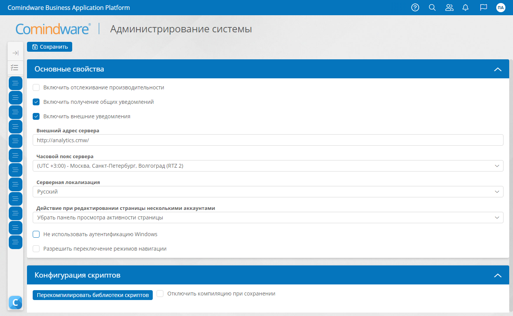
Task: Click the Серверная локализация label
Action: [68, 182]
